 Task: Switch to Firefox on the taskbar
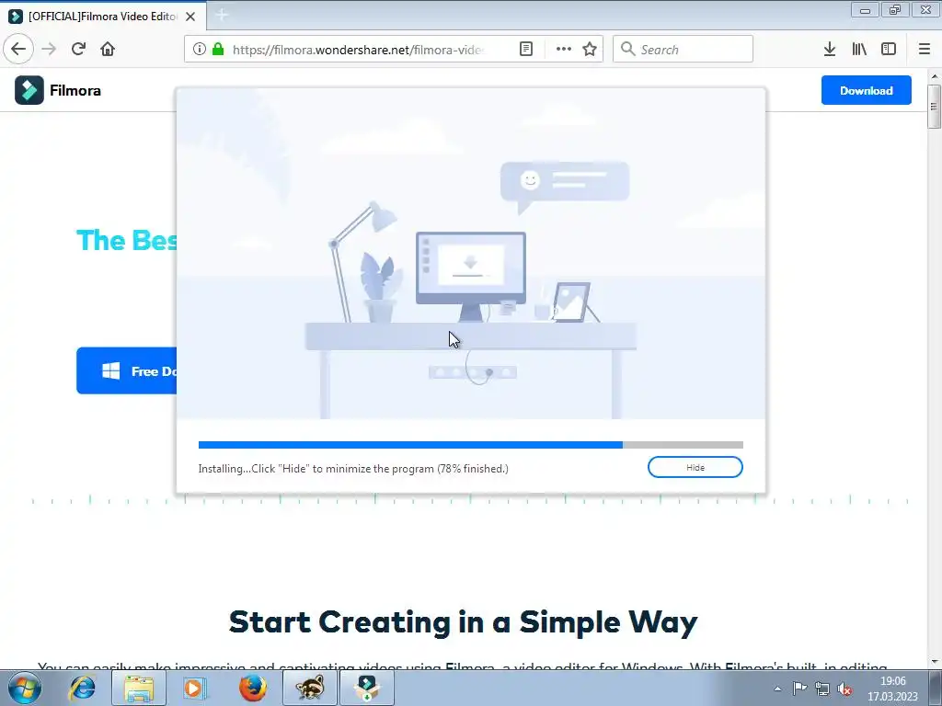(252, 688)
